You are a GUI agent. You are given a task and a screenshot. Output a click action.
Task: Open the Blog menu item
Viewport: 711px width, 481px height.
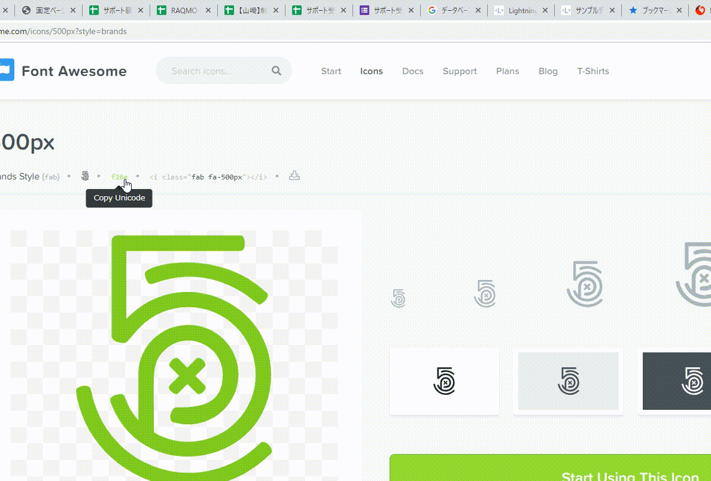tap(548, 71)
